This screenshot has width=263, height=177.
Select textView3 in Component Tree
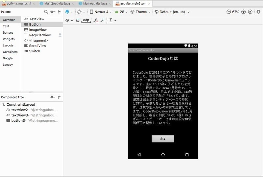32,115
